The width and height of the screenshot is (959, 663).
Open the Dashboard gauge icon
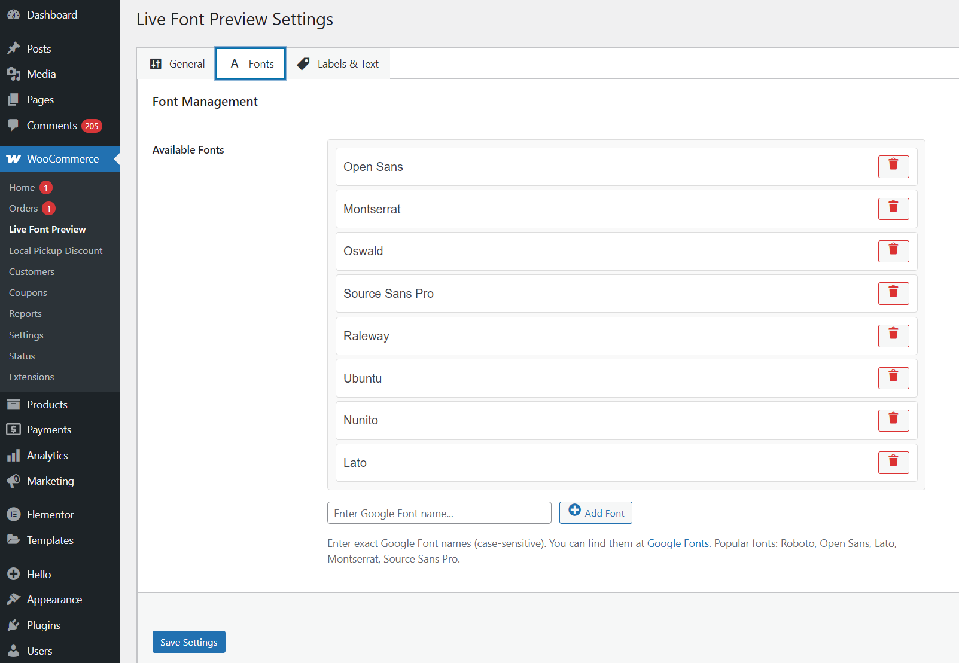(x=13, y=14)
